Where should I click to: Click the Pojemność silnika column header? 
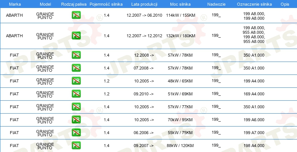click(106, 4)
